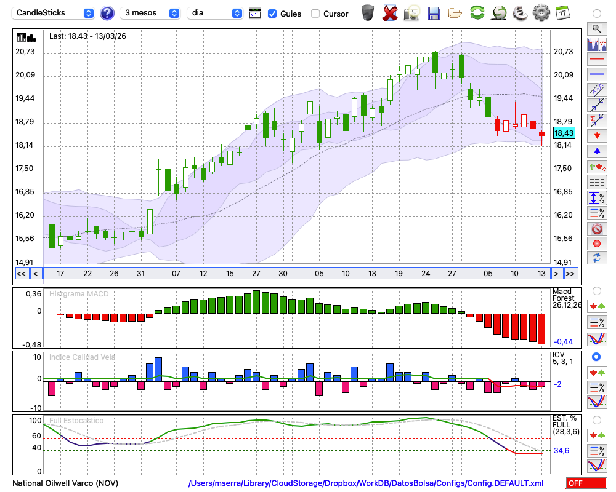Click the ICV oscillator curve button

[597, 402]
